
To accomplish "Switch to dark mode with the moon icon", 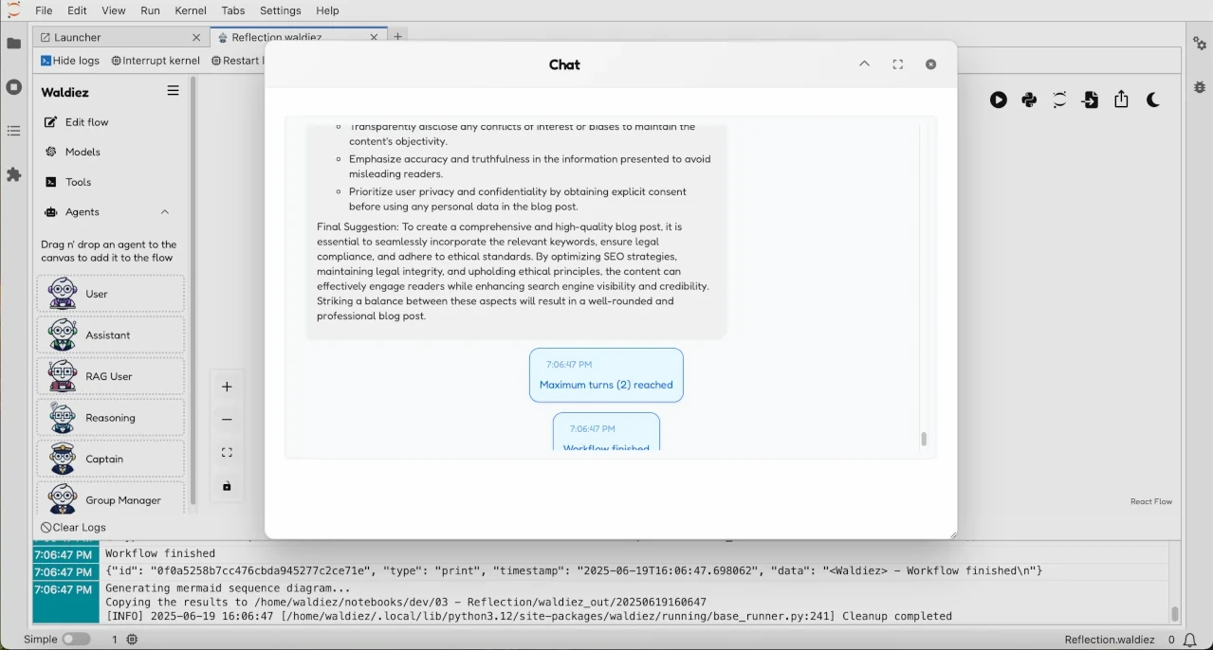I will click(x=1152, y=99).
